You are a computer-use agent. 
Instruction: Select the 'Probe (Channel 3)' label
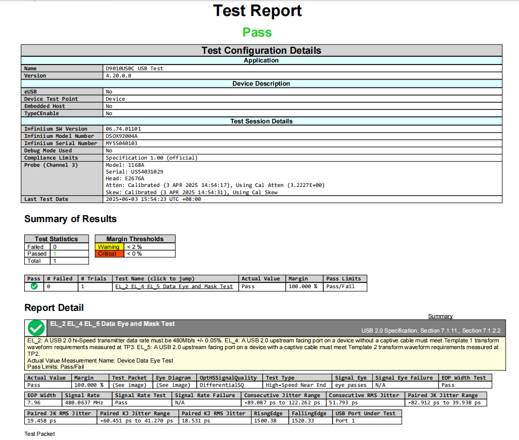[x=51, y=165]
